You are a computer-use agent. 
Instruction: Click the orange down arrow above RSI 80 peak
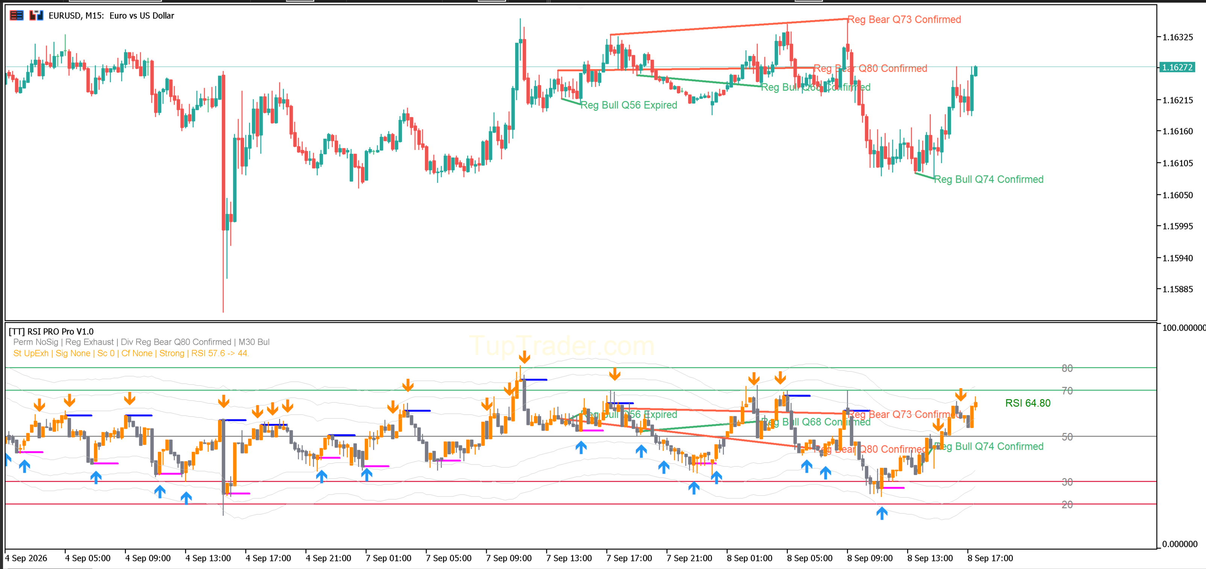(x=524, y=357)
